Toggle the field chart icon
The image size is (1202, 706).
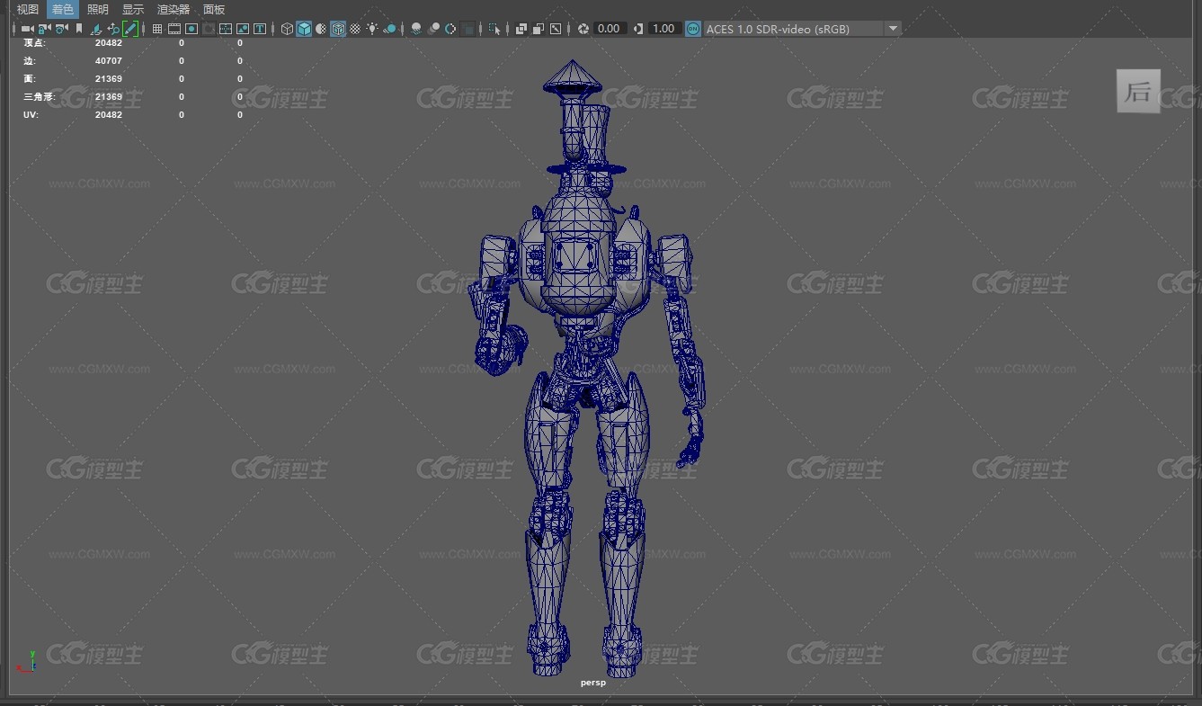point(226,29)
